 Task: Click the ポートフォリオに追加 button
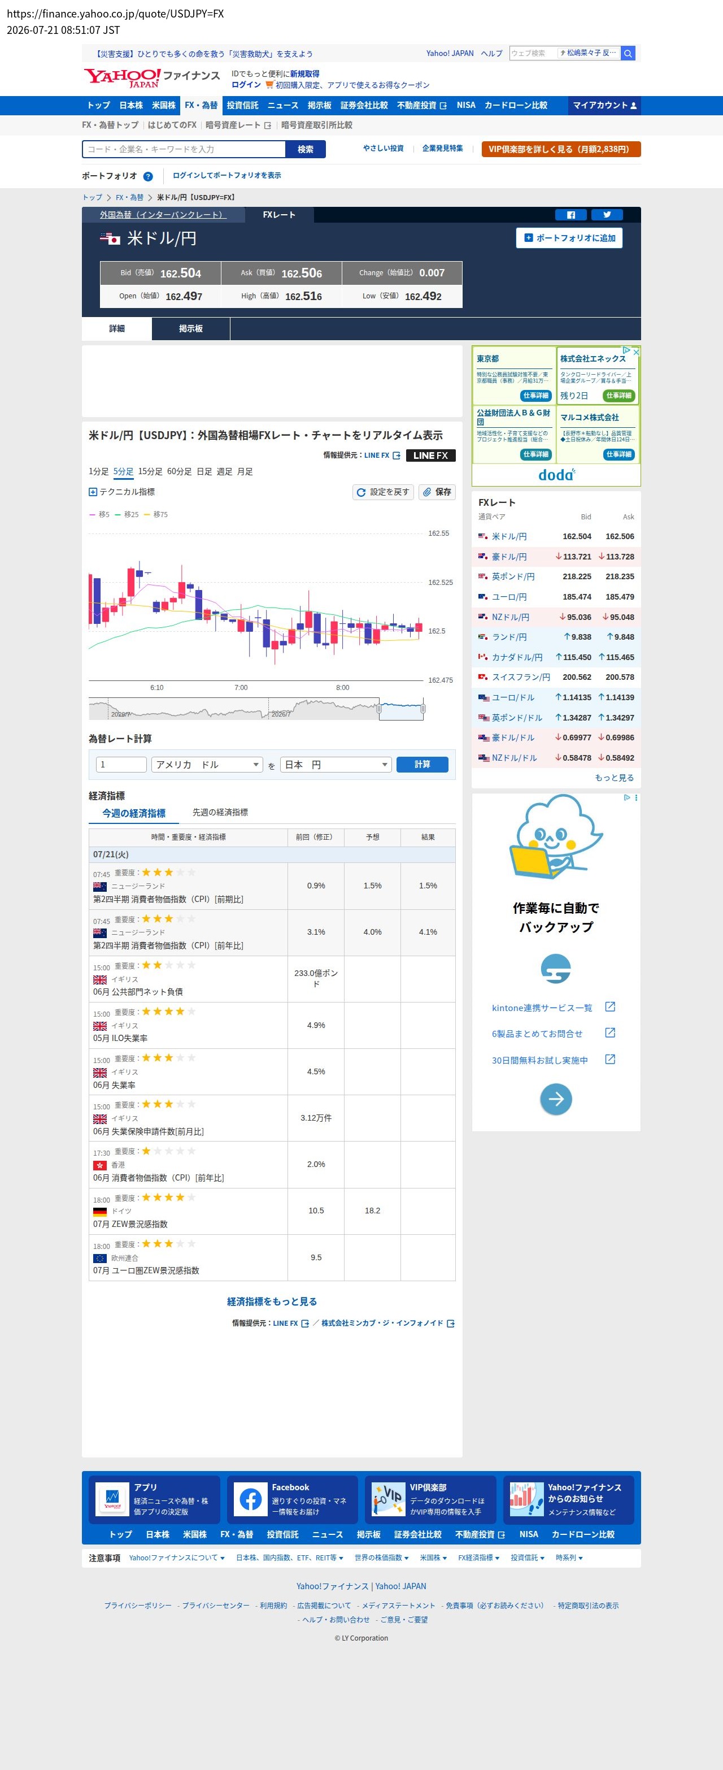coord(569,238)
